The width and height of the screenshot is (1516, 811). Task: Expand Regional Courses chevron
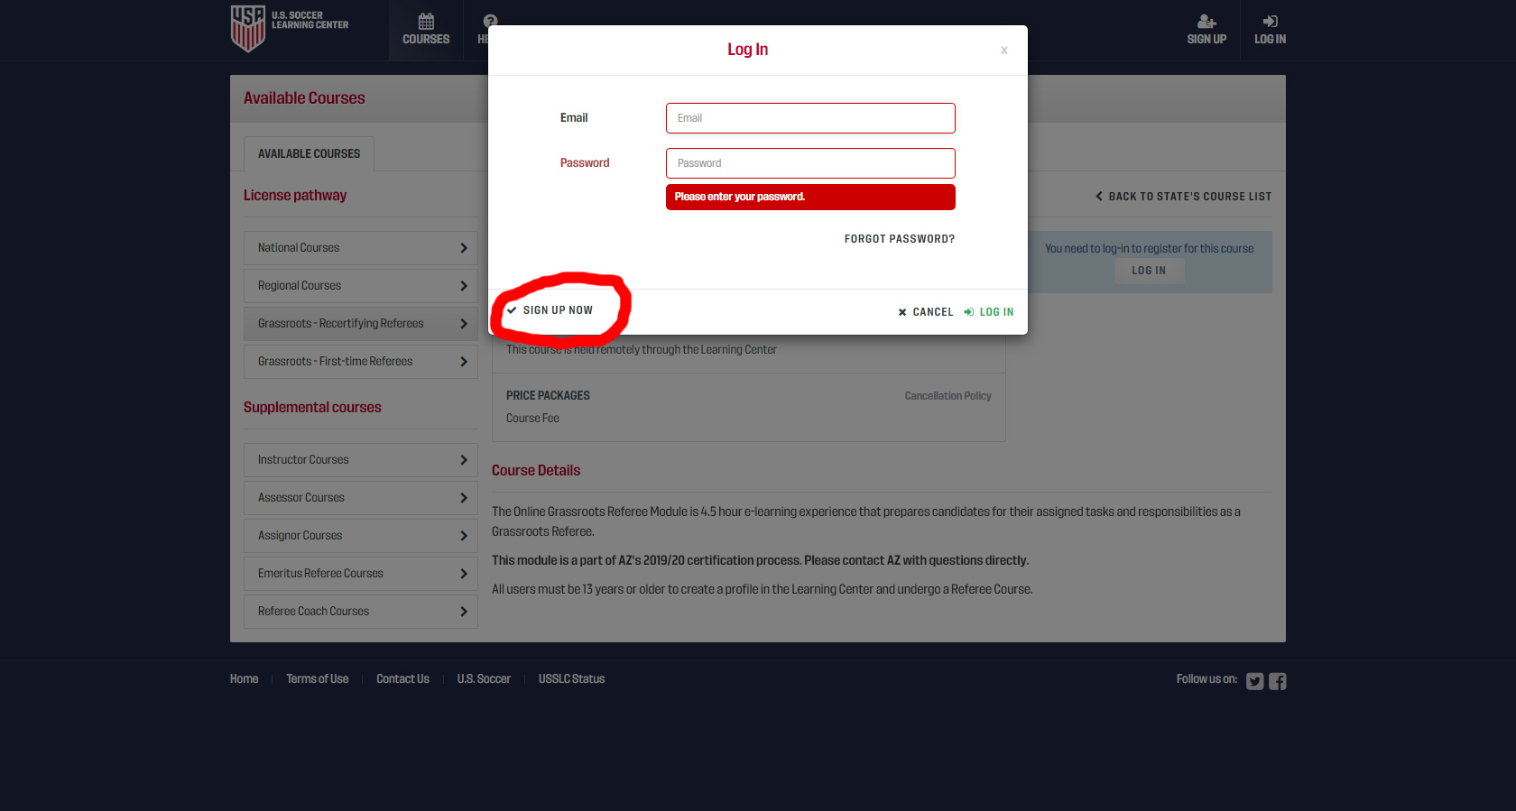[x=464, y=286]
